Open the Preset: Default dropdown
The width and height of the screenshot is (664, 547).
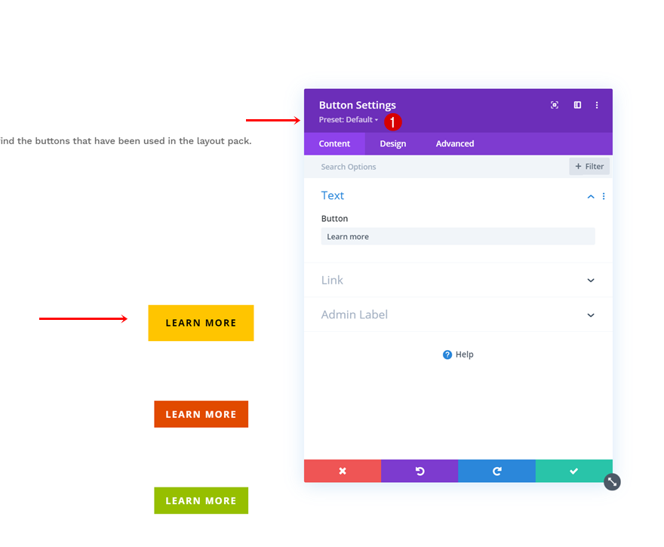(349, 120)
